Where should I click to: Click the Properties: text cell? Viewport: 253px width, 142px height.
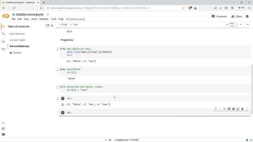coord(67,40)
